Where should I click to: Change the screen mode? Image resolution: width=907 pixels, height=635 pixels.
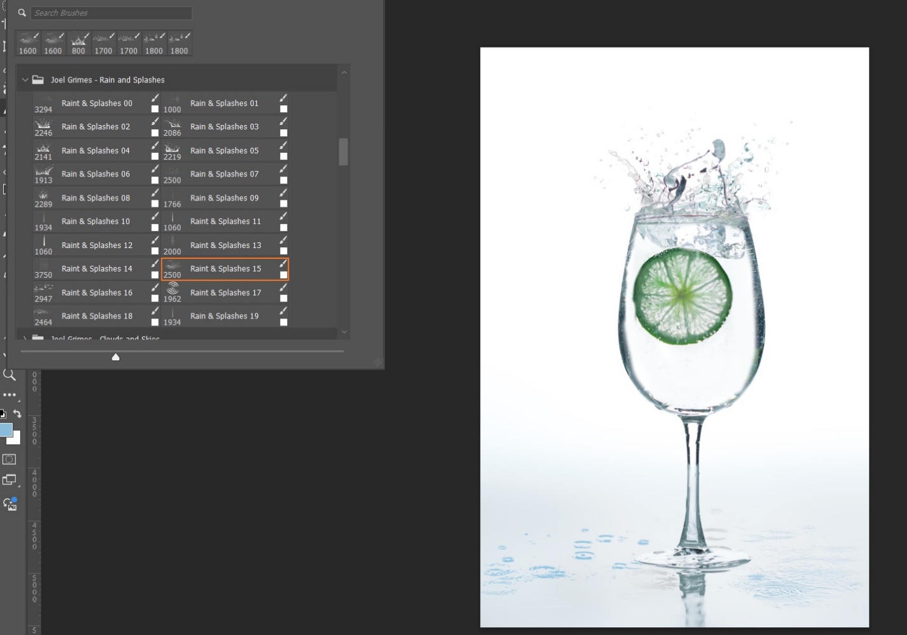pyautogui.click(x=10, y=480)
